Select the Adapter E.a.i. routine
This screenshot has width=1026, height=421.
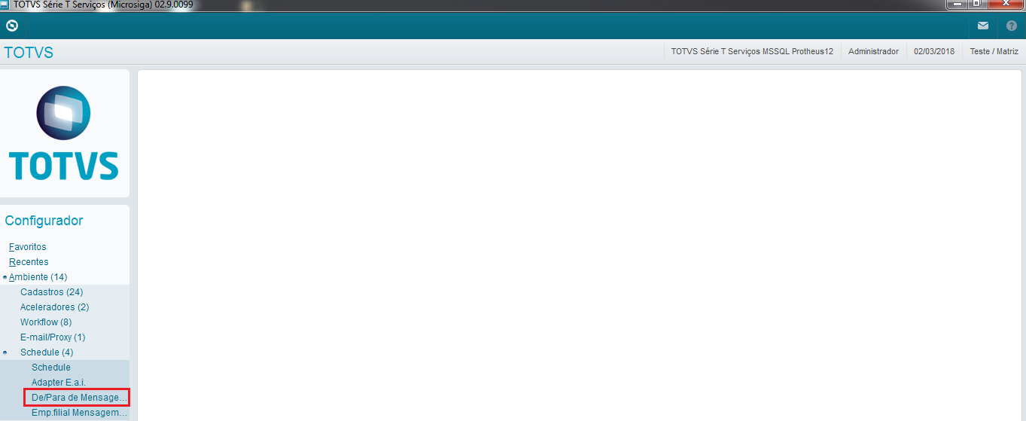click(x=59, y=383)
